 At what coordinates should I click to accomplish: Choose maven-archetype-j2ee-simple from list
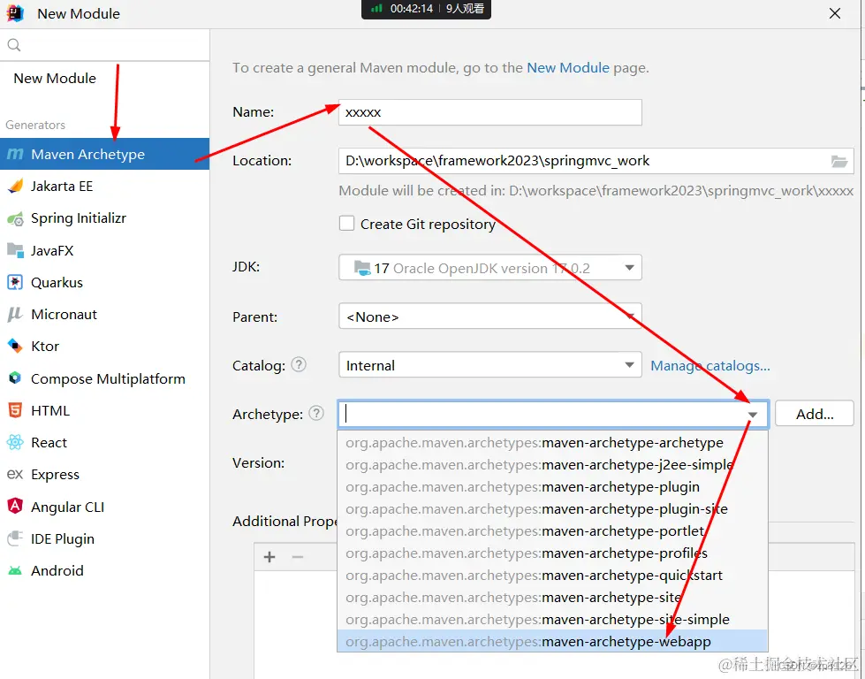pos(552,465)
